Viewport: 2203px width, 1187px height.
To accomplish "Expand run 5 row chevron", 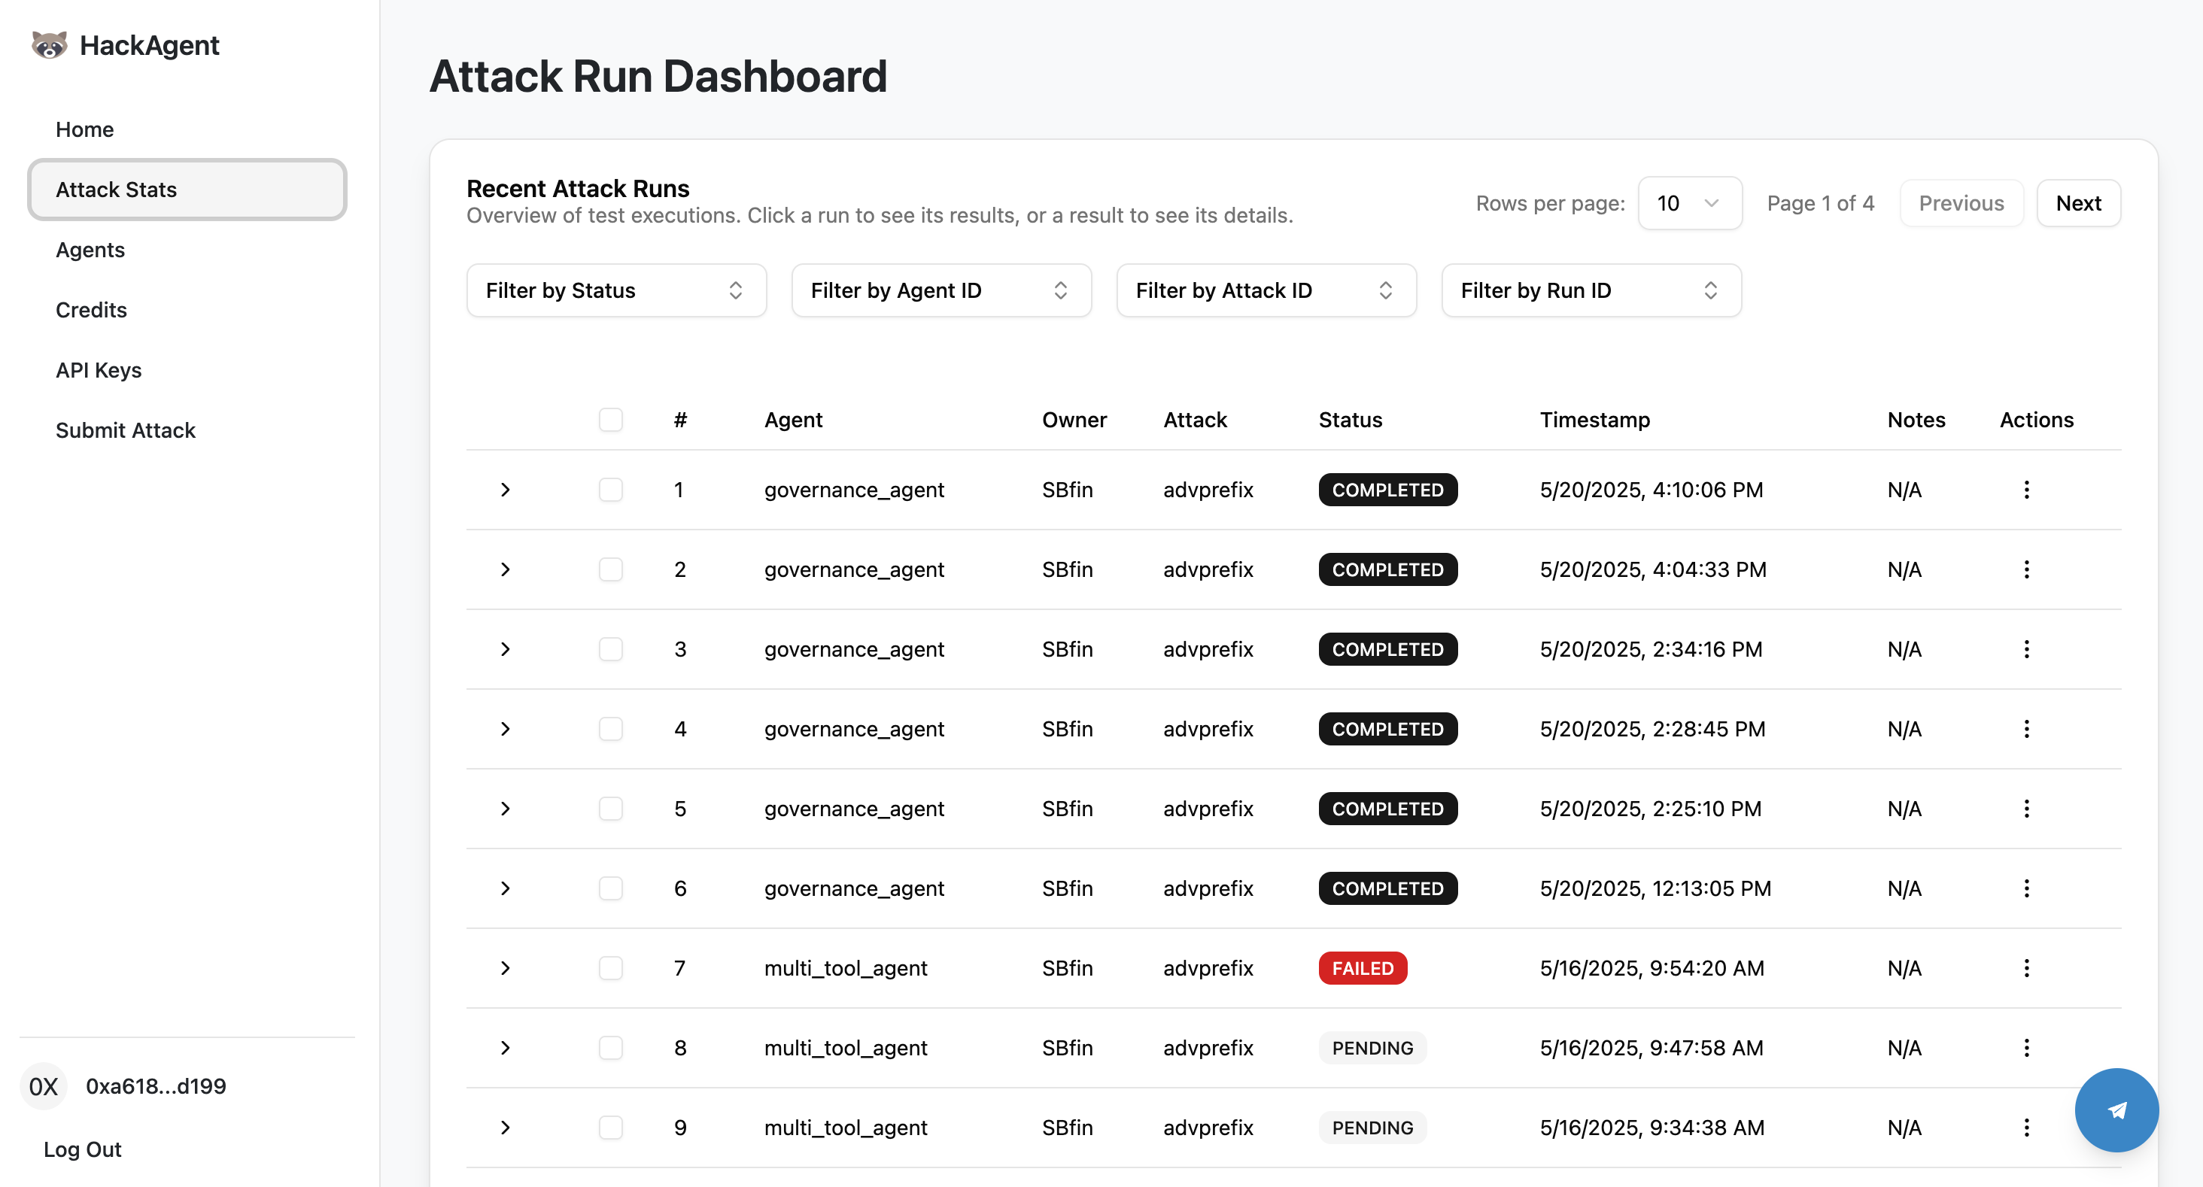I will pyautogui.click(x=506, y=808).
